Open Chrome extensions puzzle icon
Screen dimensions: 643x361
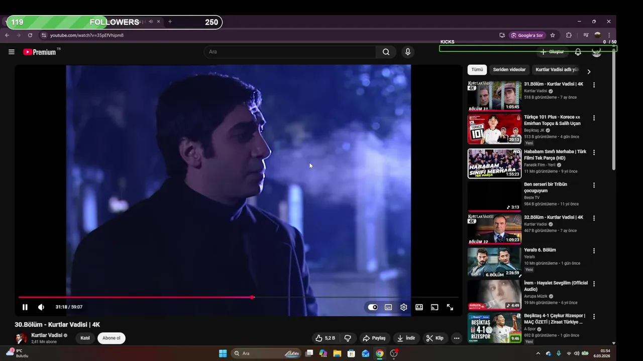pos(569,36)
